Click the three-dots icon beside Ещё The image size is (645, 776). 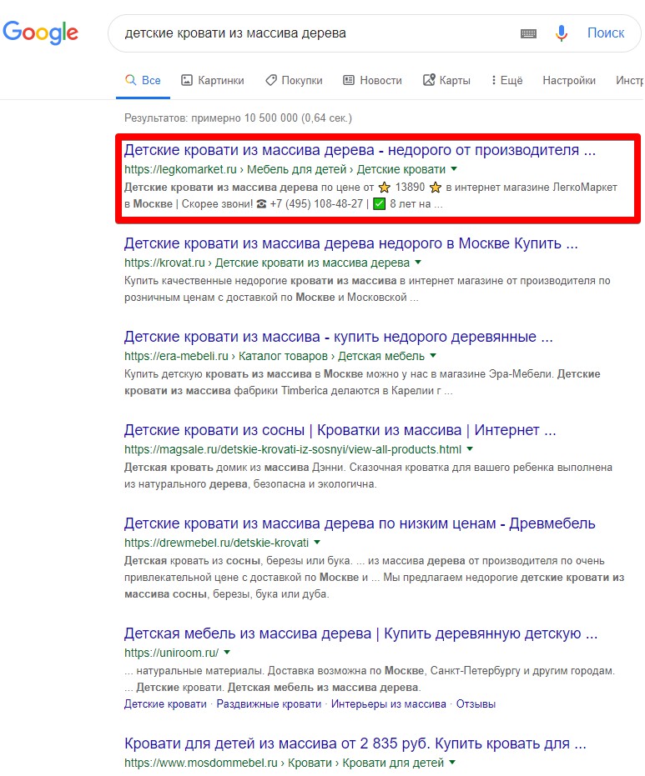coord(493,80)
